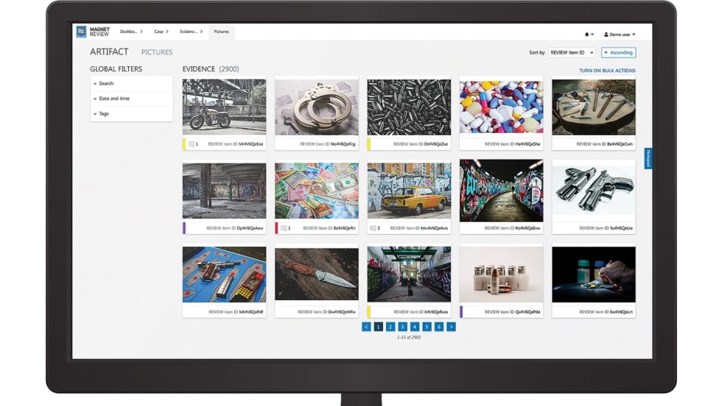722x406 pixels.
Task: Click comment icon on motorcycle picture card
Action: 192,144
